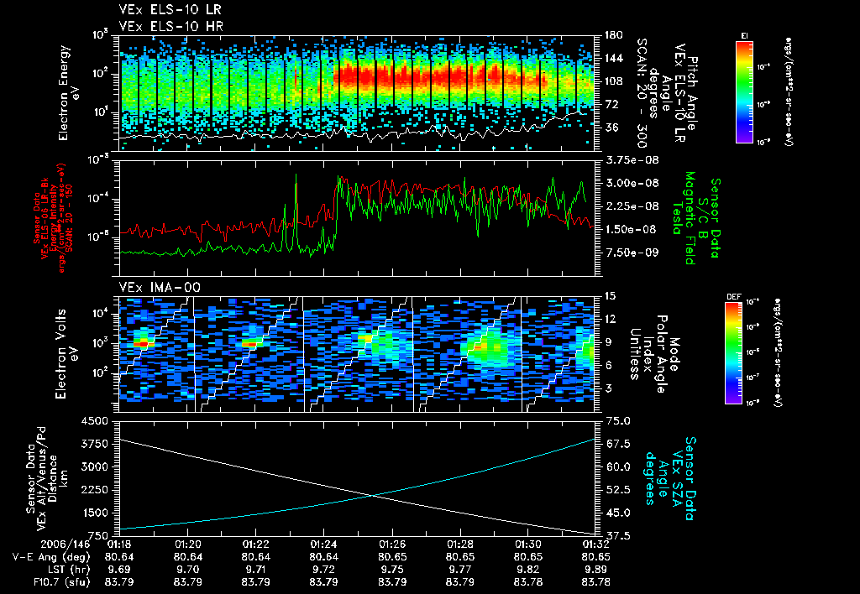Click the 'DEF' color bar label
The image size is (860, 594).
tap(733, 296)
